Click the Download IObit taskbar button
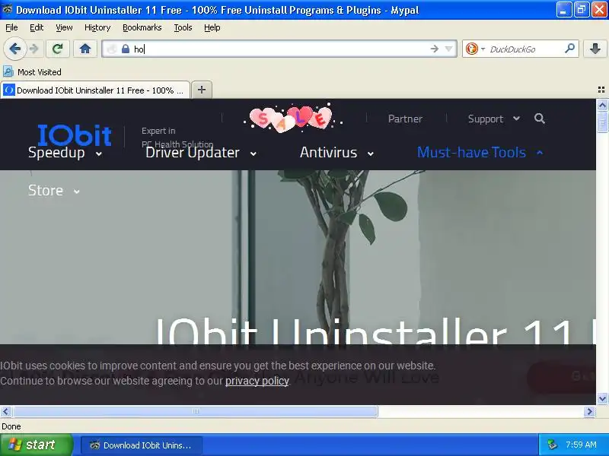This screenshot has width=609, height=456. pos(142,445)
